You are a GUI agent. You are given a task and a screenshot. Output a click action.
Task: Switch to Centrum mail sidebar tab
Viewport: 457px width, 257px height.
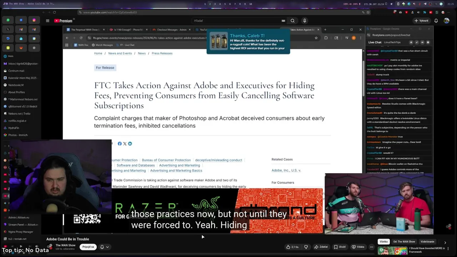[21, 71]
